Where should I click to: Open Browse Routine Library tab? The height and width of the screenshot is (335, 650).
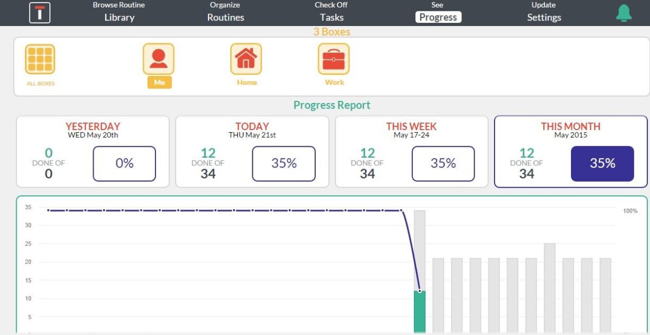tap(119, 12)
